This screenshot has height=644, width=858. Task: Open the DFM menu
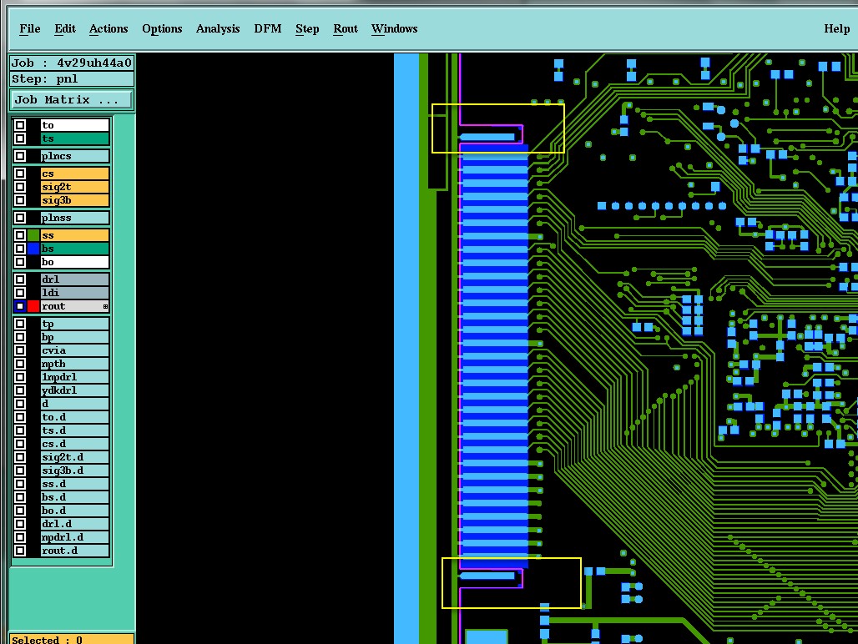(268, 29)
